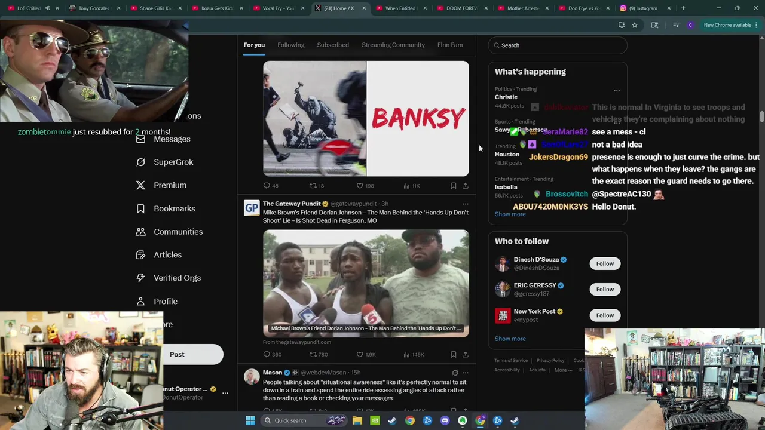This screenshot has height=430, width=765.
Task: Open the Privacy Policy link
Action: 550,361
